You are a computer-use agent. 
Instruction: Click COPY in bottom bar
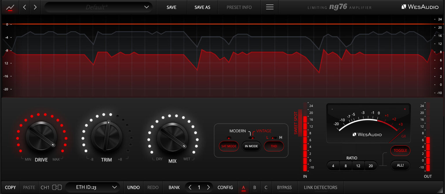point(10,187)
